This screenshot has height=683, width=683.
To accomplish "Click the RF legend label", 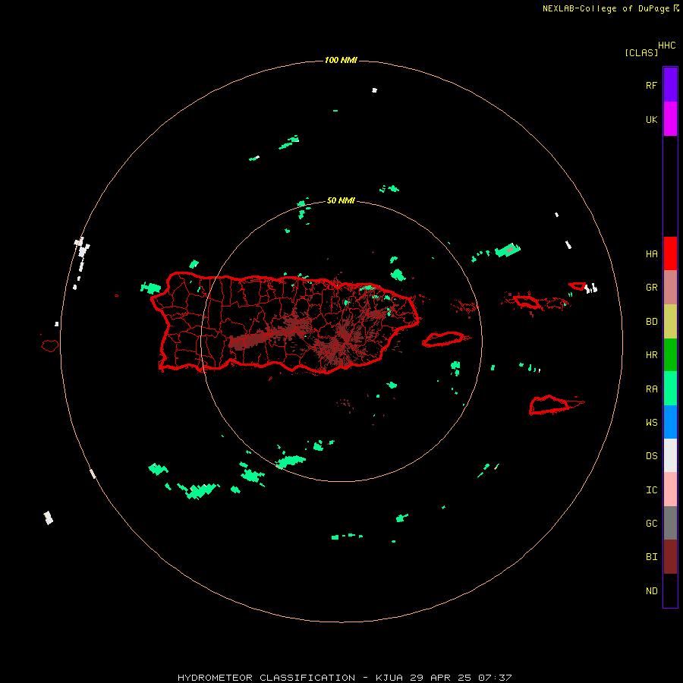I will coord(651,85).
